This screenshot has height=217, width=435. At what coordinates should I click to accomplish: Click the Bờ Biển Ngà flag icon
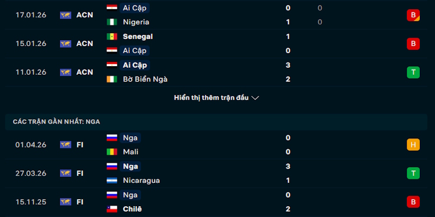(x=112, y=79)
